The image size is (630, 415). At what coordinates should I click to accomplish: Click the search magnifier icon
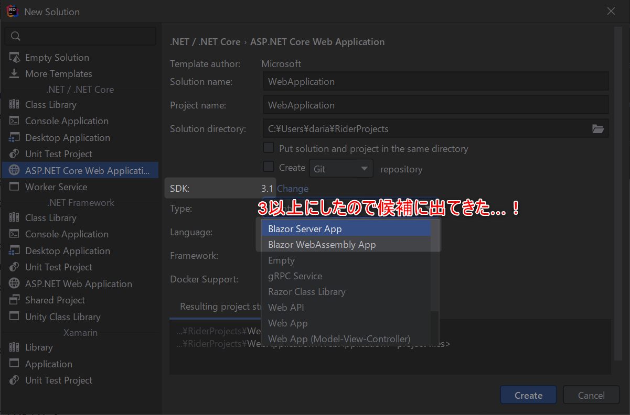(x=15, y=36)
